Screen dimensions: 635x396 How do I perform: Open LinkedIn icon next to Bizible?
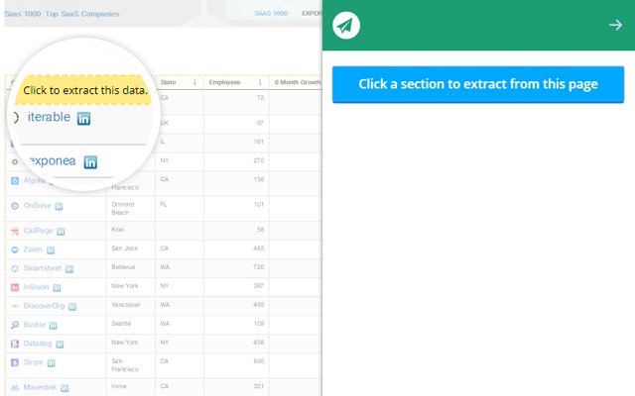[x=53, y=326]
